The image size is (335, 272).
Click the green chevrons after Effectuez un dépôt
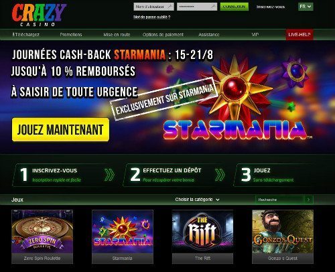pos(220,175)
